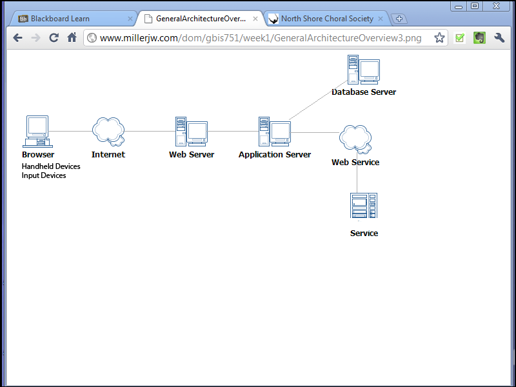Click the Service rack icon
Viewport: 516px width, 387px height.
click(363, 206)
